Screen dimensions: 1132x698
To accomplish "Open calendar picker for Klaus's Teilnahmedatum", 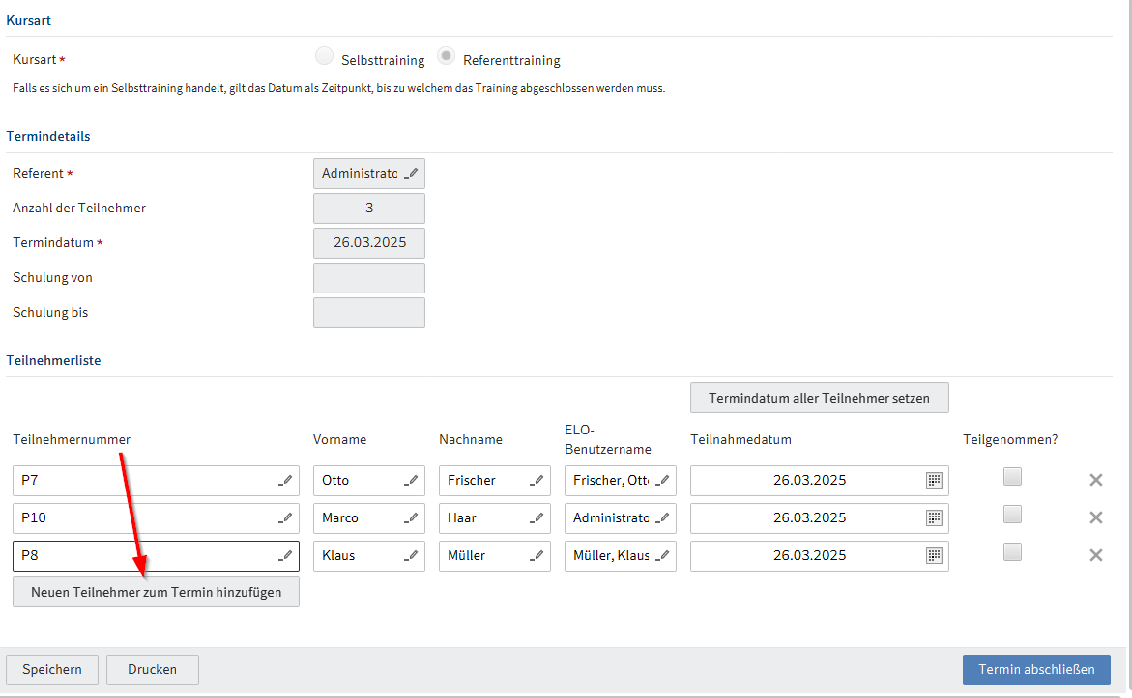I will click(934, 555).
